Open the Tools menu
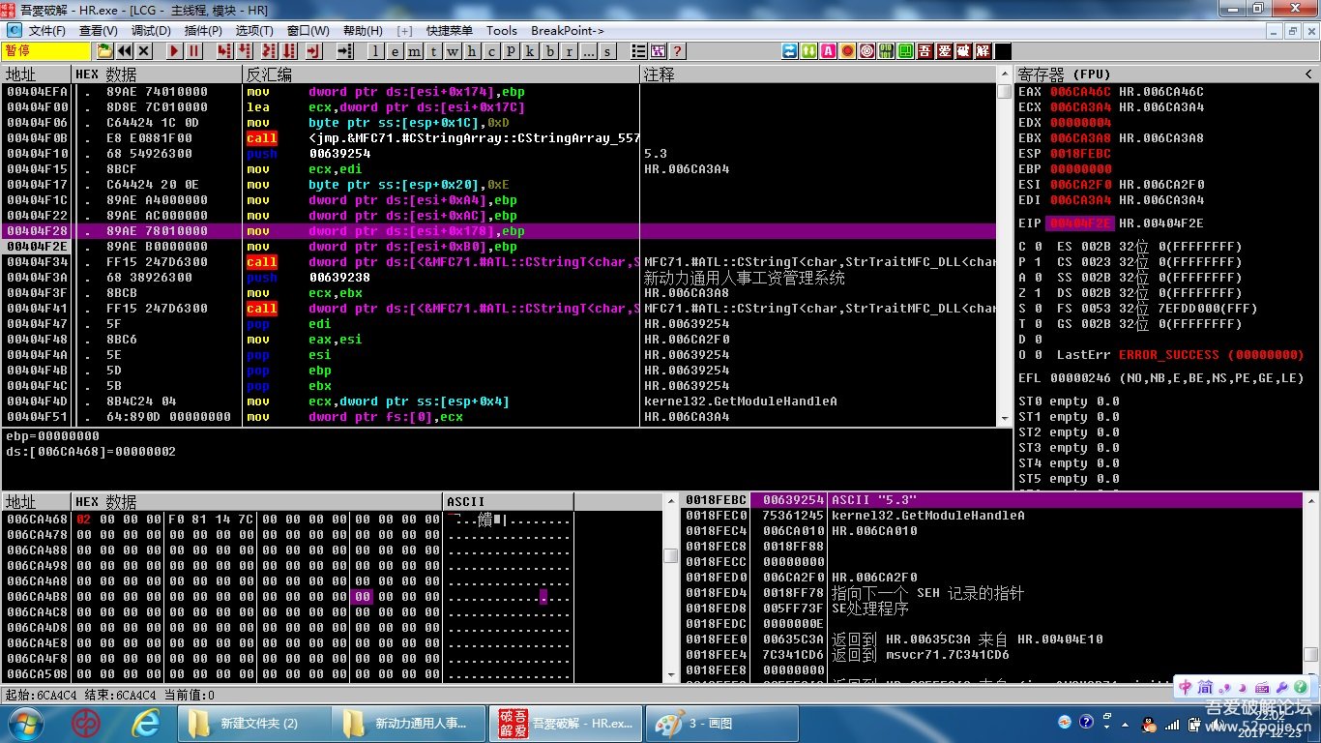1321x743 pixels. point(502,31)
